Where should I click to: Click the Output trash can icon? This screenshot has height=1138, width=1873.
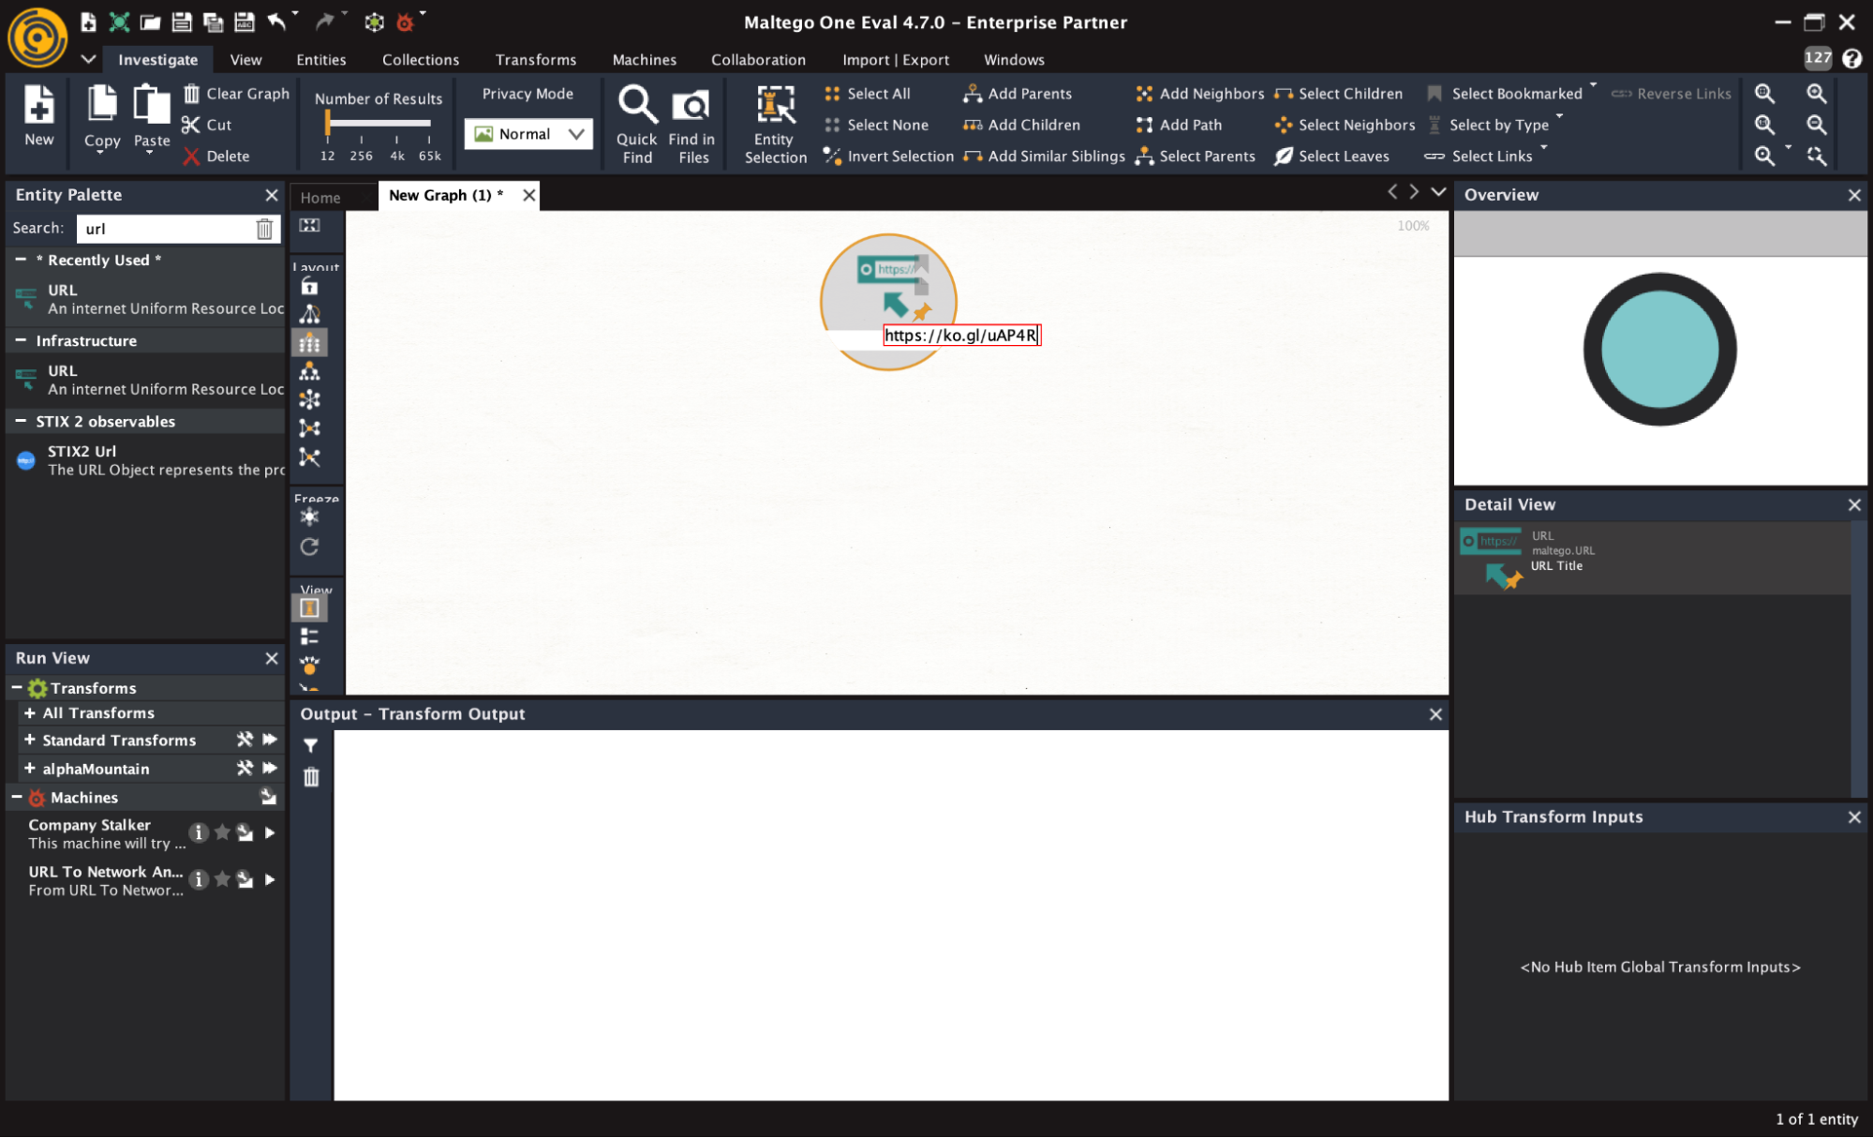pos(311,777)
